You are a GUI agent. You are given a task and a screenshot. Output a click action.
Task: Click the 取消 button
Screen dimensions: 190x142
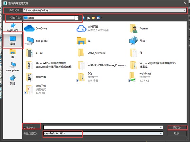pyautogui.click(x=177, y=134)
